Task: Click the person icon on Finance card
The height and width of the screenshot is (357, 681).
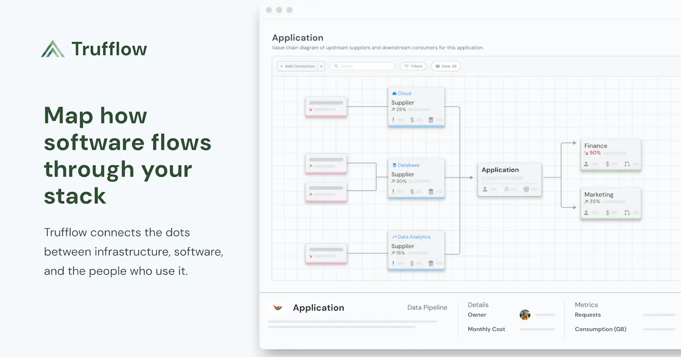Action: coord(586,164)
